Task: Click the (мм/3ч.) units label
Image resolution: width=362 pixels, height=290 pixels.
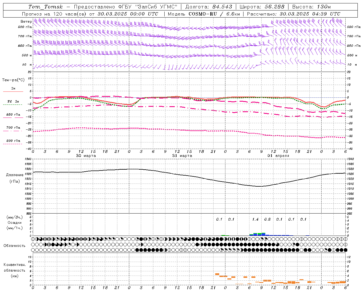Action: pyautogui.click(x=15, y=217)
